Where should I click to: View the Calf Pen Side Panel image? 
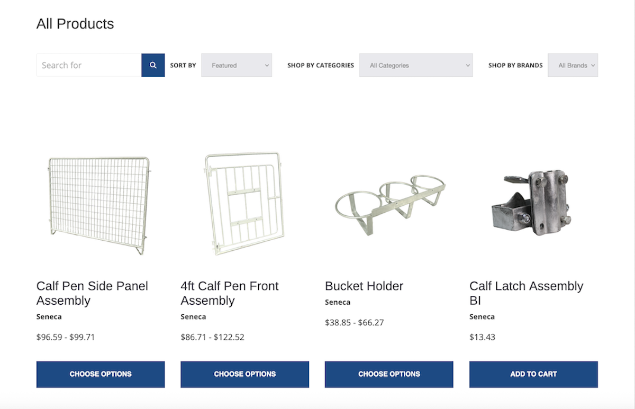pos(99,205)
